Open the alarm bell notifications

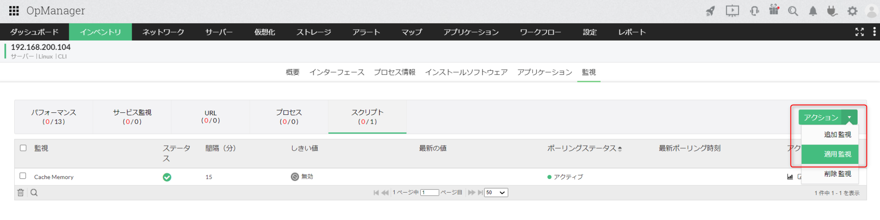click(812, 11)
